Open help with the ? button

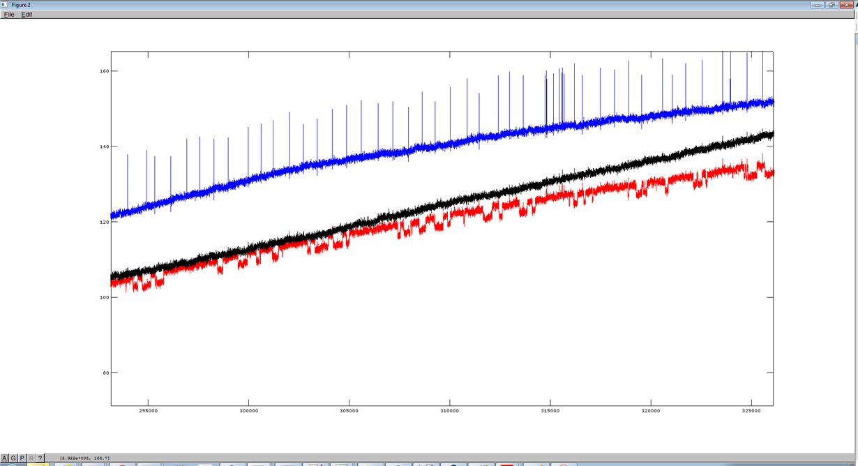coord(40,458)
